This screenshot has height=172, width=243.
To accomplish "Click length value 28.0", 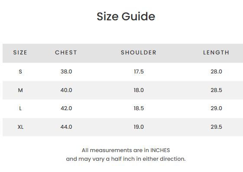I will (x=216, y=72).
